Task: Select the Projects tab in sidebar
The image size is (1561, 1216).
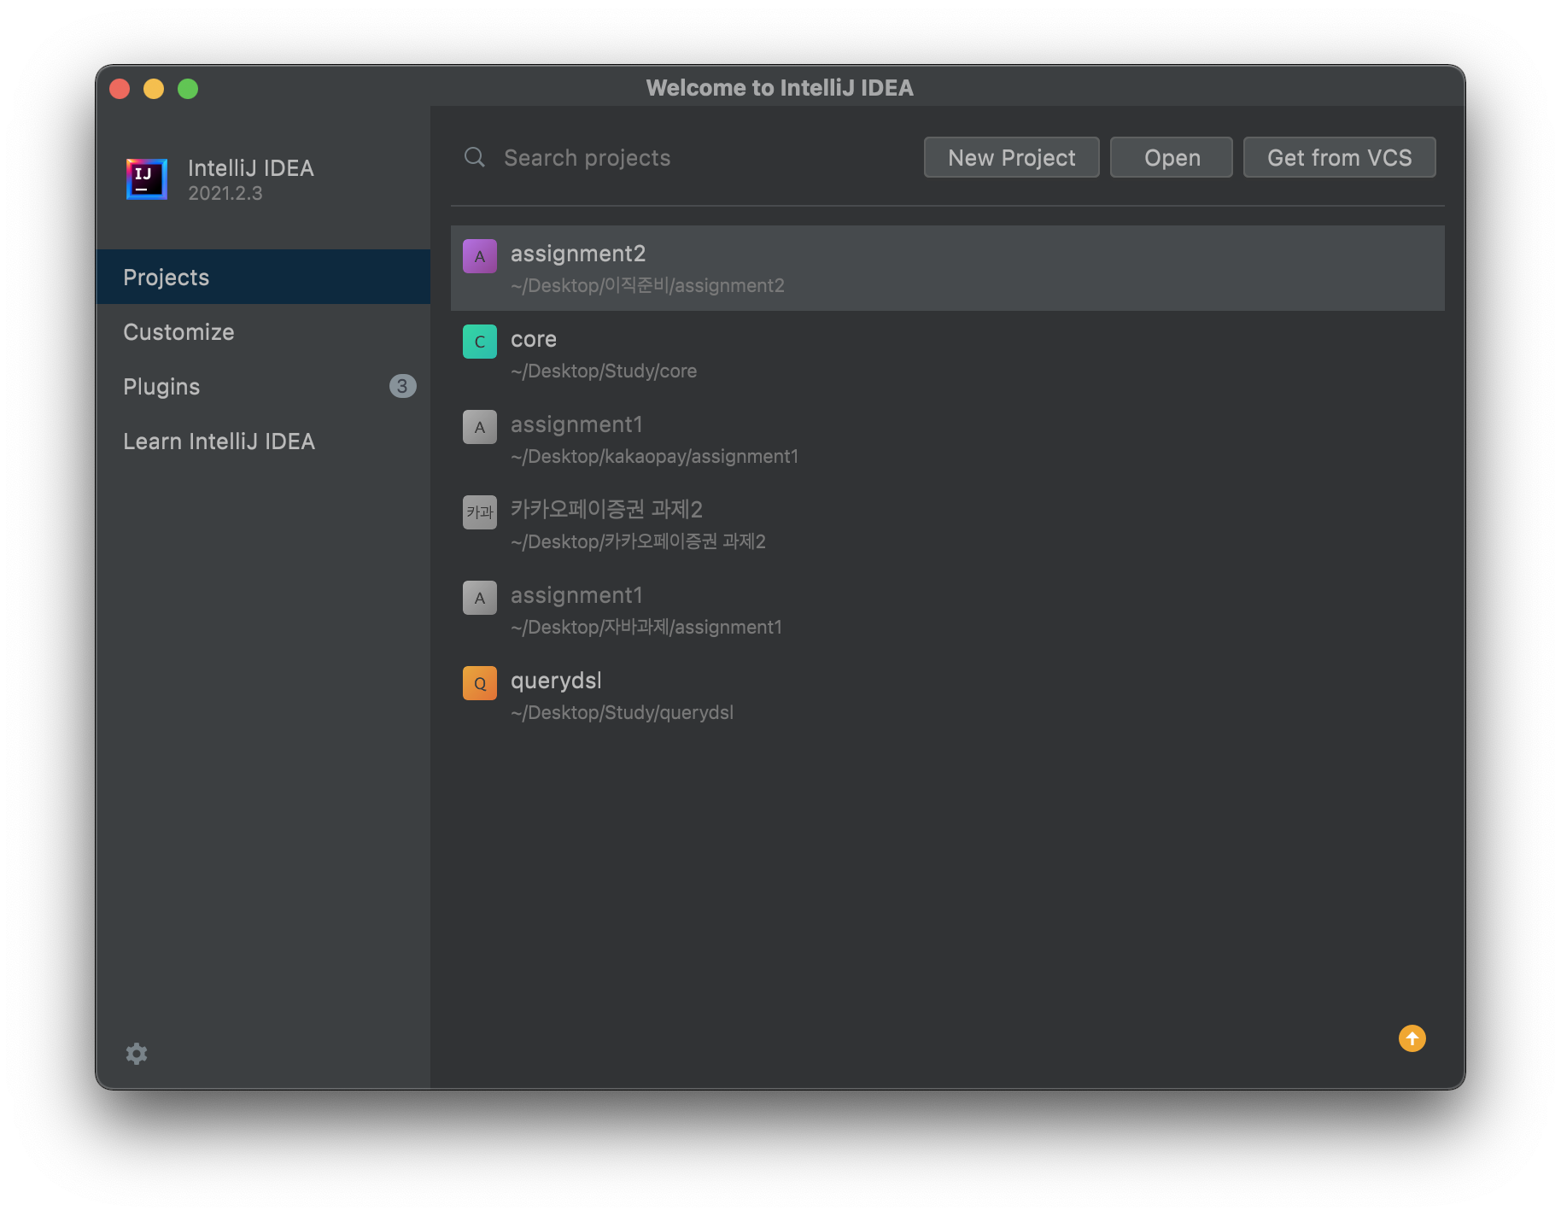Action: [263, 277]
